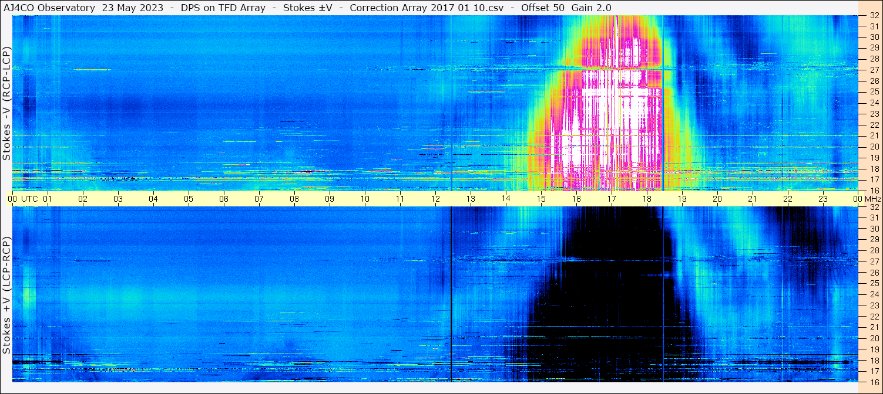This screenshot has width=883, height=394.
Task: Click the 23 May 2023 date in header
Action: coord(132,7)
